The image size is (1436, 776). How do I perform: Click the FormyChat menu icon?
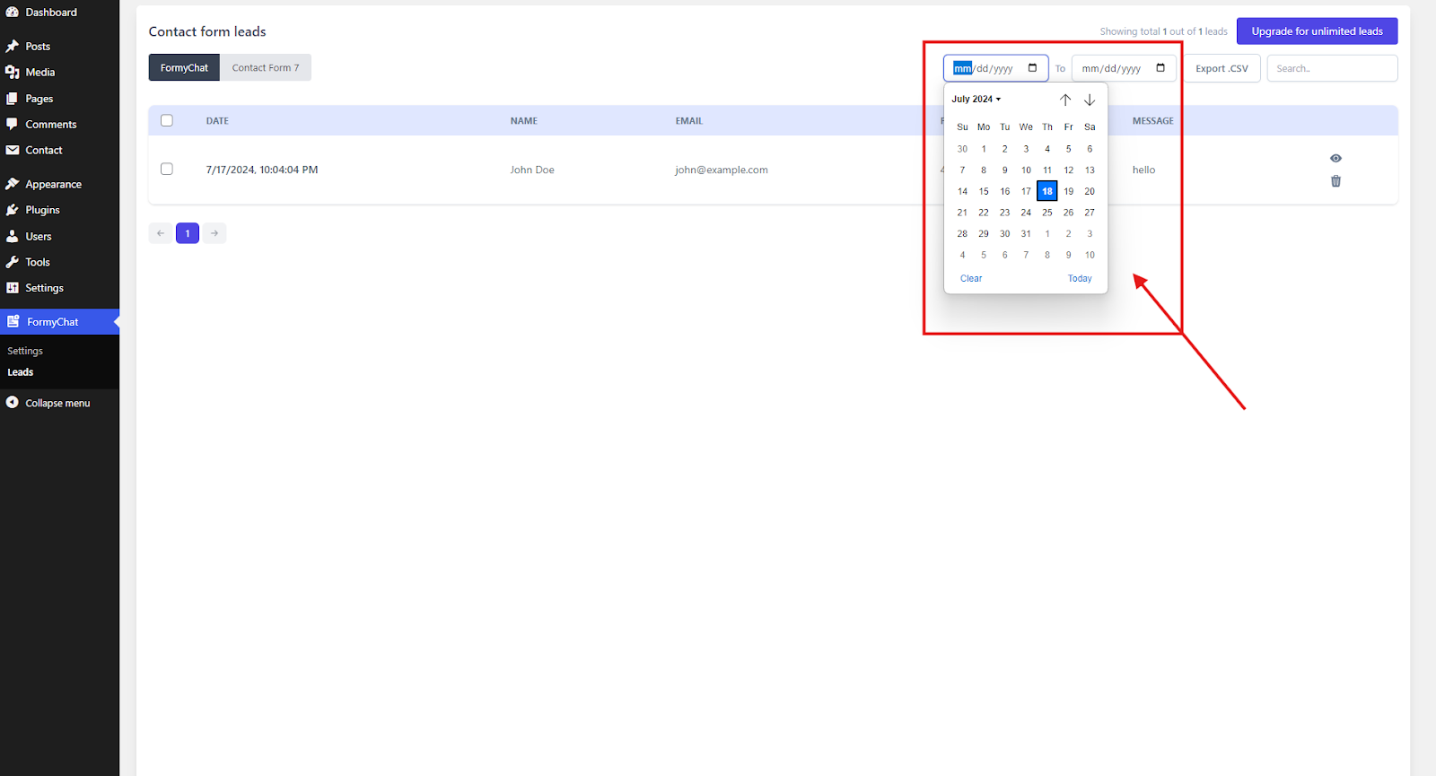[13, 322]
